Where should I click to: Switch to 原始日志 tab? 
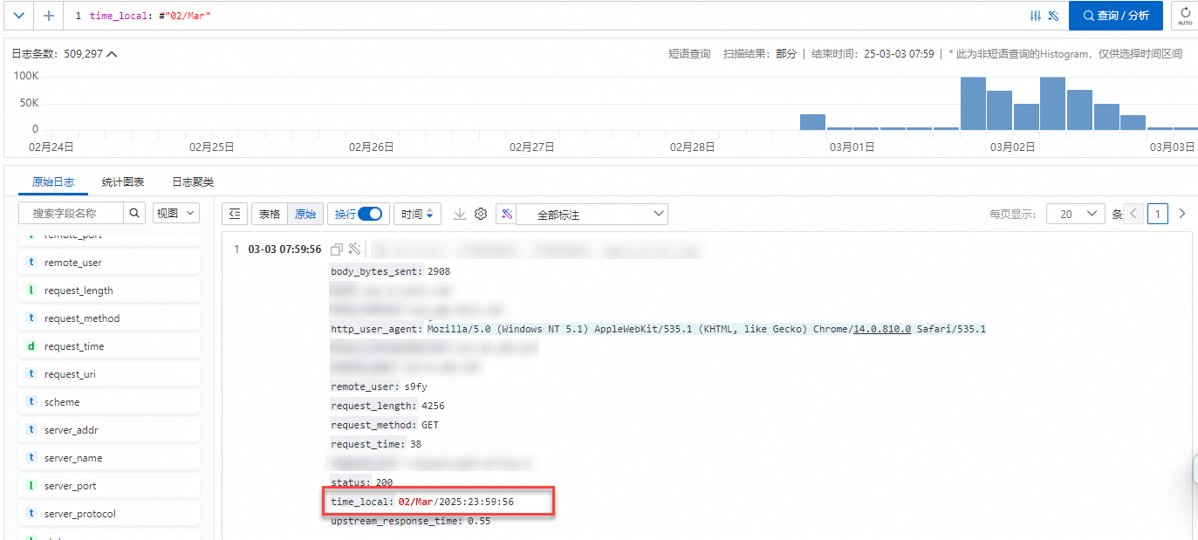point(53,182)
